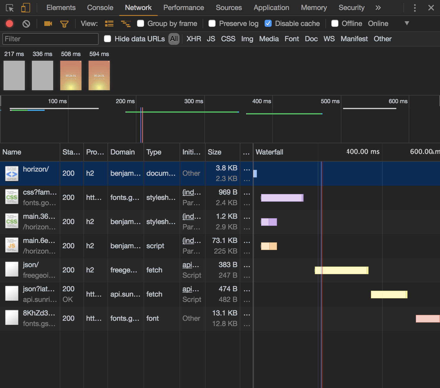Enable the Preserve log checkbox

pyautogui.click(x=212, y=24)
